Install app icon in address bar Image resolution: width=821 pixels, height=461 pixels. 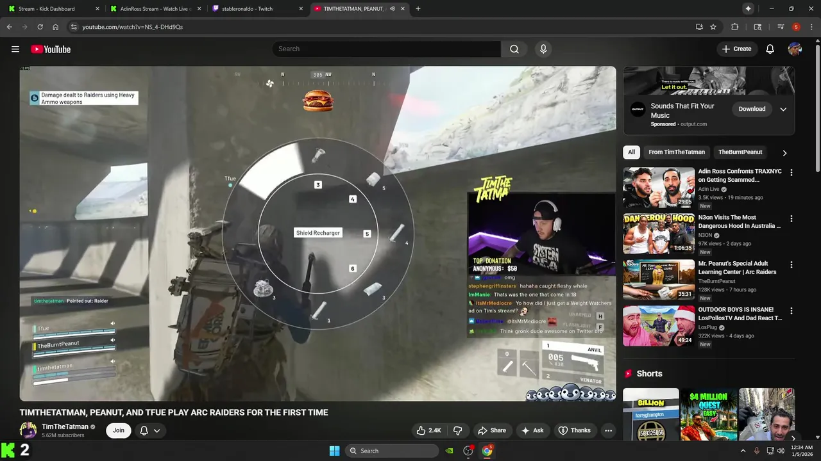(x=699, y=27)
